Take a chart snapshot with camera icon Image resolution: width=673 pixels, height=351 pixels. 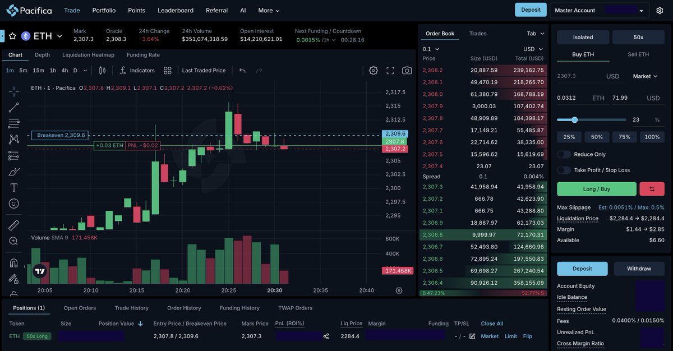pyautogui.click(x=407, y=71)
